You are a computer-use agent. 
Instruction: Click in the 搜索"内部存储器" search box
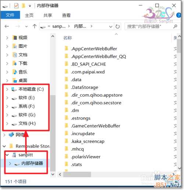pyautogui.click(x=149, y=26)
